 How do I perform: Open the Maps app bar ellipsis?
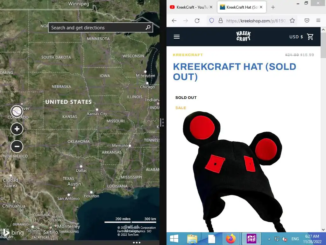click(x=137, y=242)
